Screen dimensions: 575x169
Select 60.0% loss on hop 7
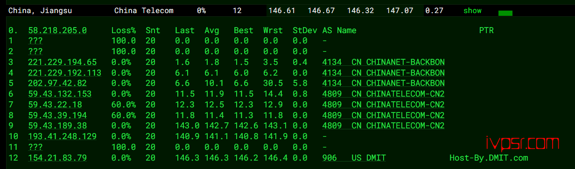(x=124, y=105)
